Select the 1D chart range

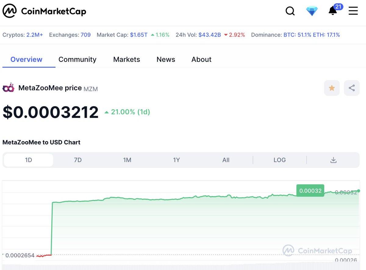coord(28,160)
